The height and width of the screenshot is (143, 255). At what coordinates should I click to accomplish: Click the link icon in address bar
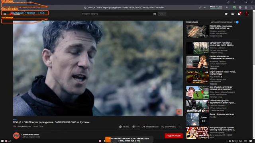[x=200, y=8]
